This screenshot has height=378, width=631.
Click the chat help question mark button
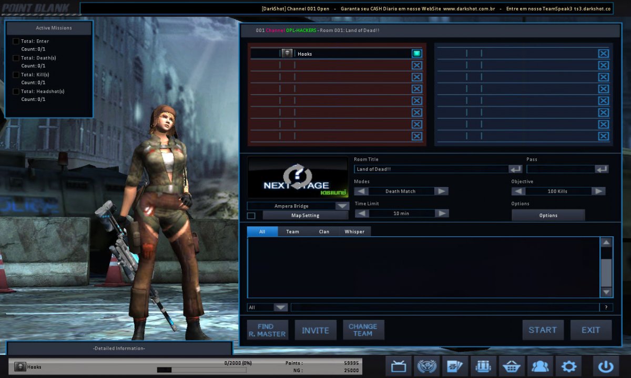pyautogui.click(x=606, y=308)
